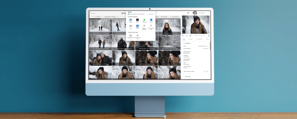Screen dimensions: 297x119
Task: Open top-right portrait thumbnail of smiling woman
Action: [169, 27]
